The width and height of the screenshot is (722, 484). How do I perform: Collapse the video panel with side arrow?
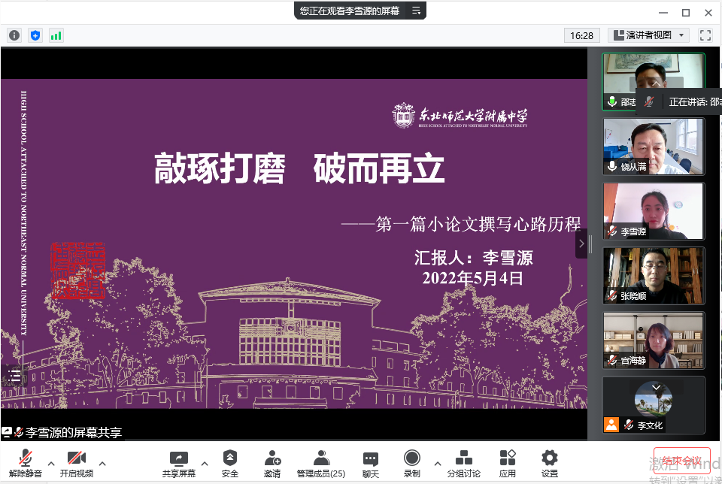click(581, 244)
